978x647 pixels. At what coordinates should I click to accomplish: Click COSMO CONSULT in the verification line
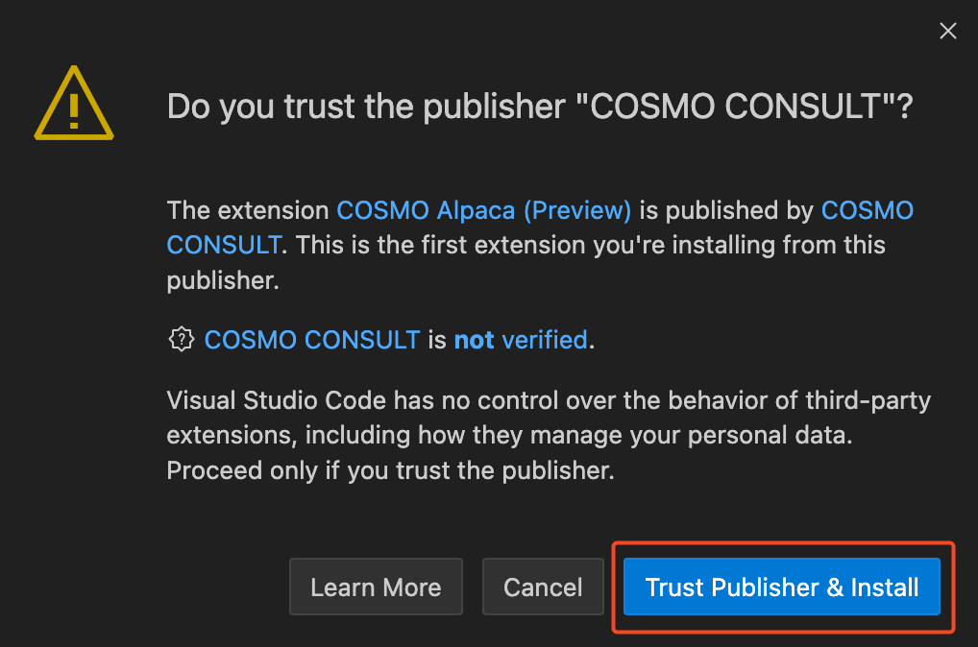click(x=311, y=339)
